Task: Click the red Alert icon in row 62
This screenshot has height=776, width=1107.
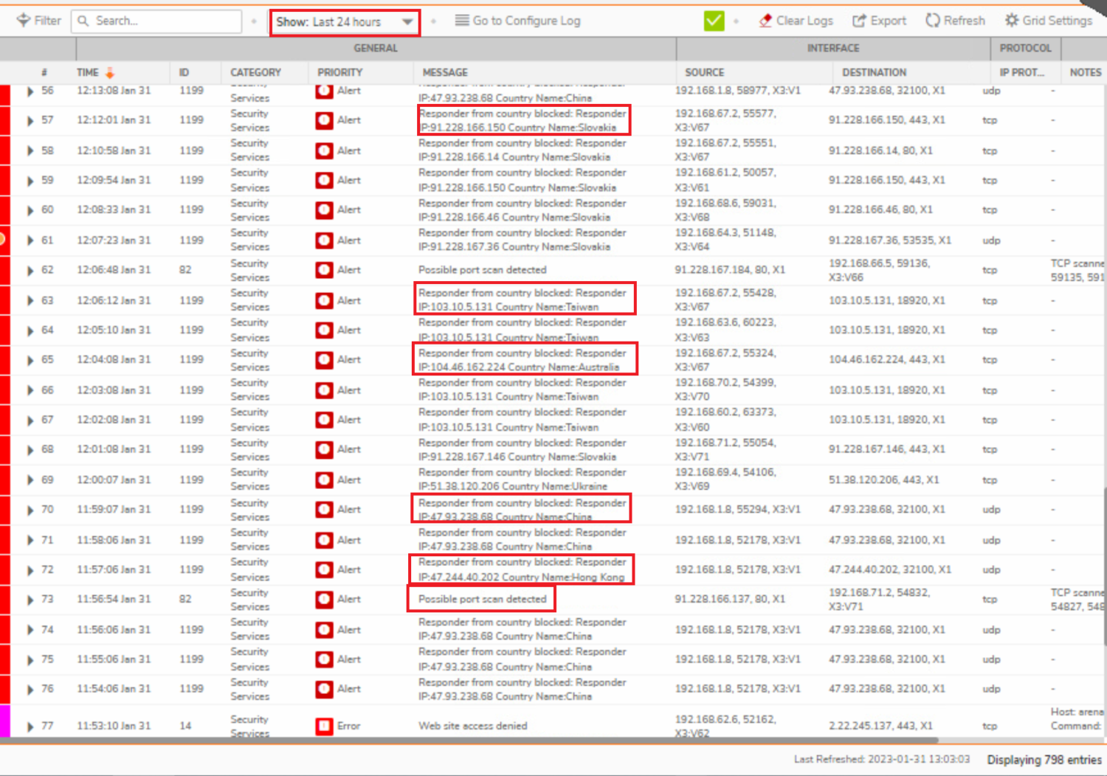Action: [324, 270]
